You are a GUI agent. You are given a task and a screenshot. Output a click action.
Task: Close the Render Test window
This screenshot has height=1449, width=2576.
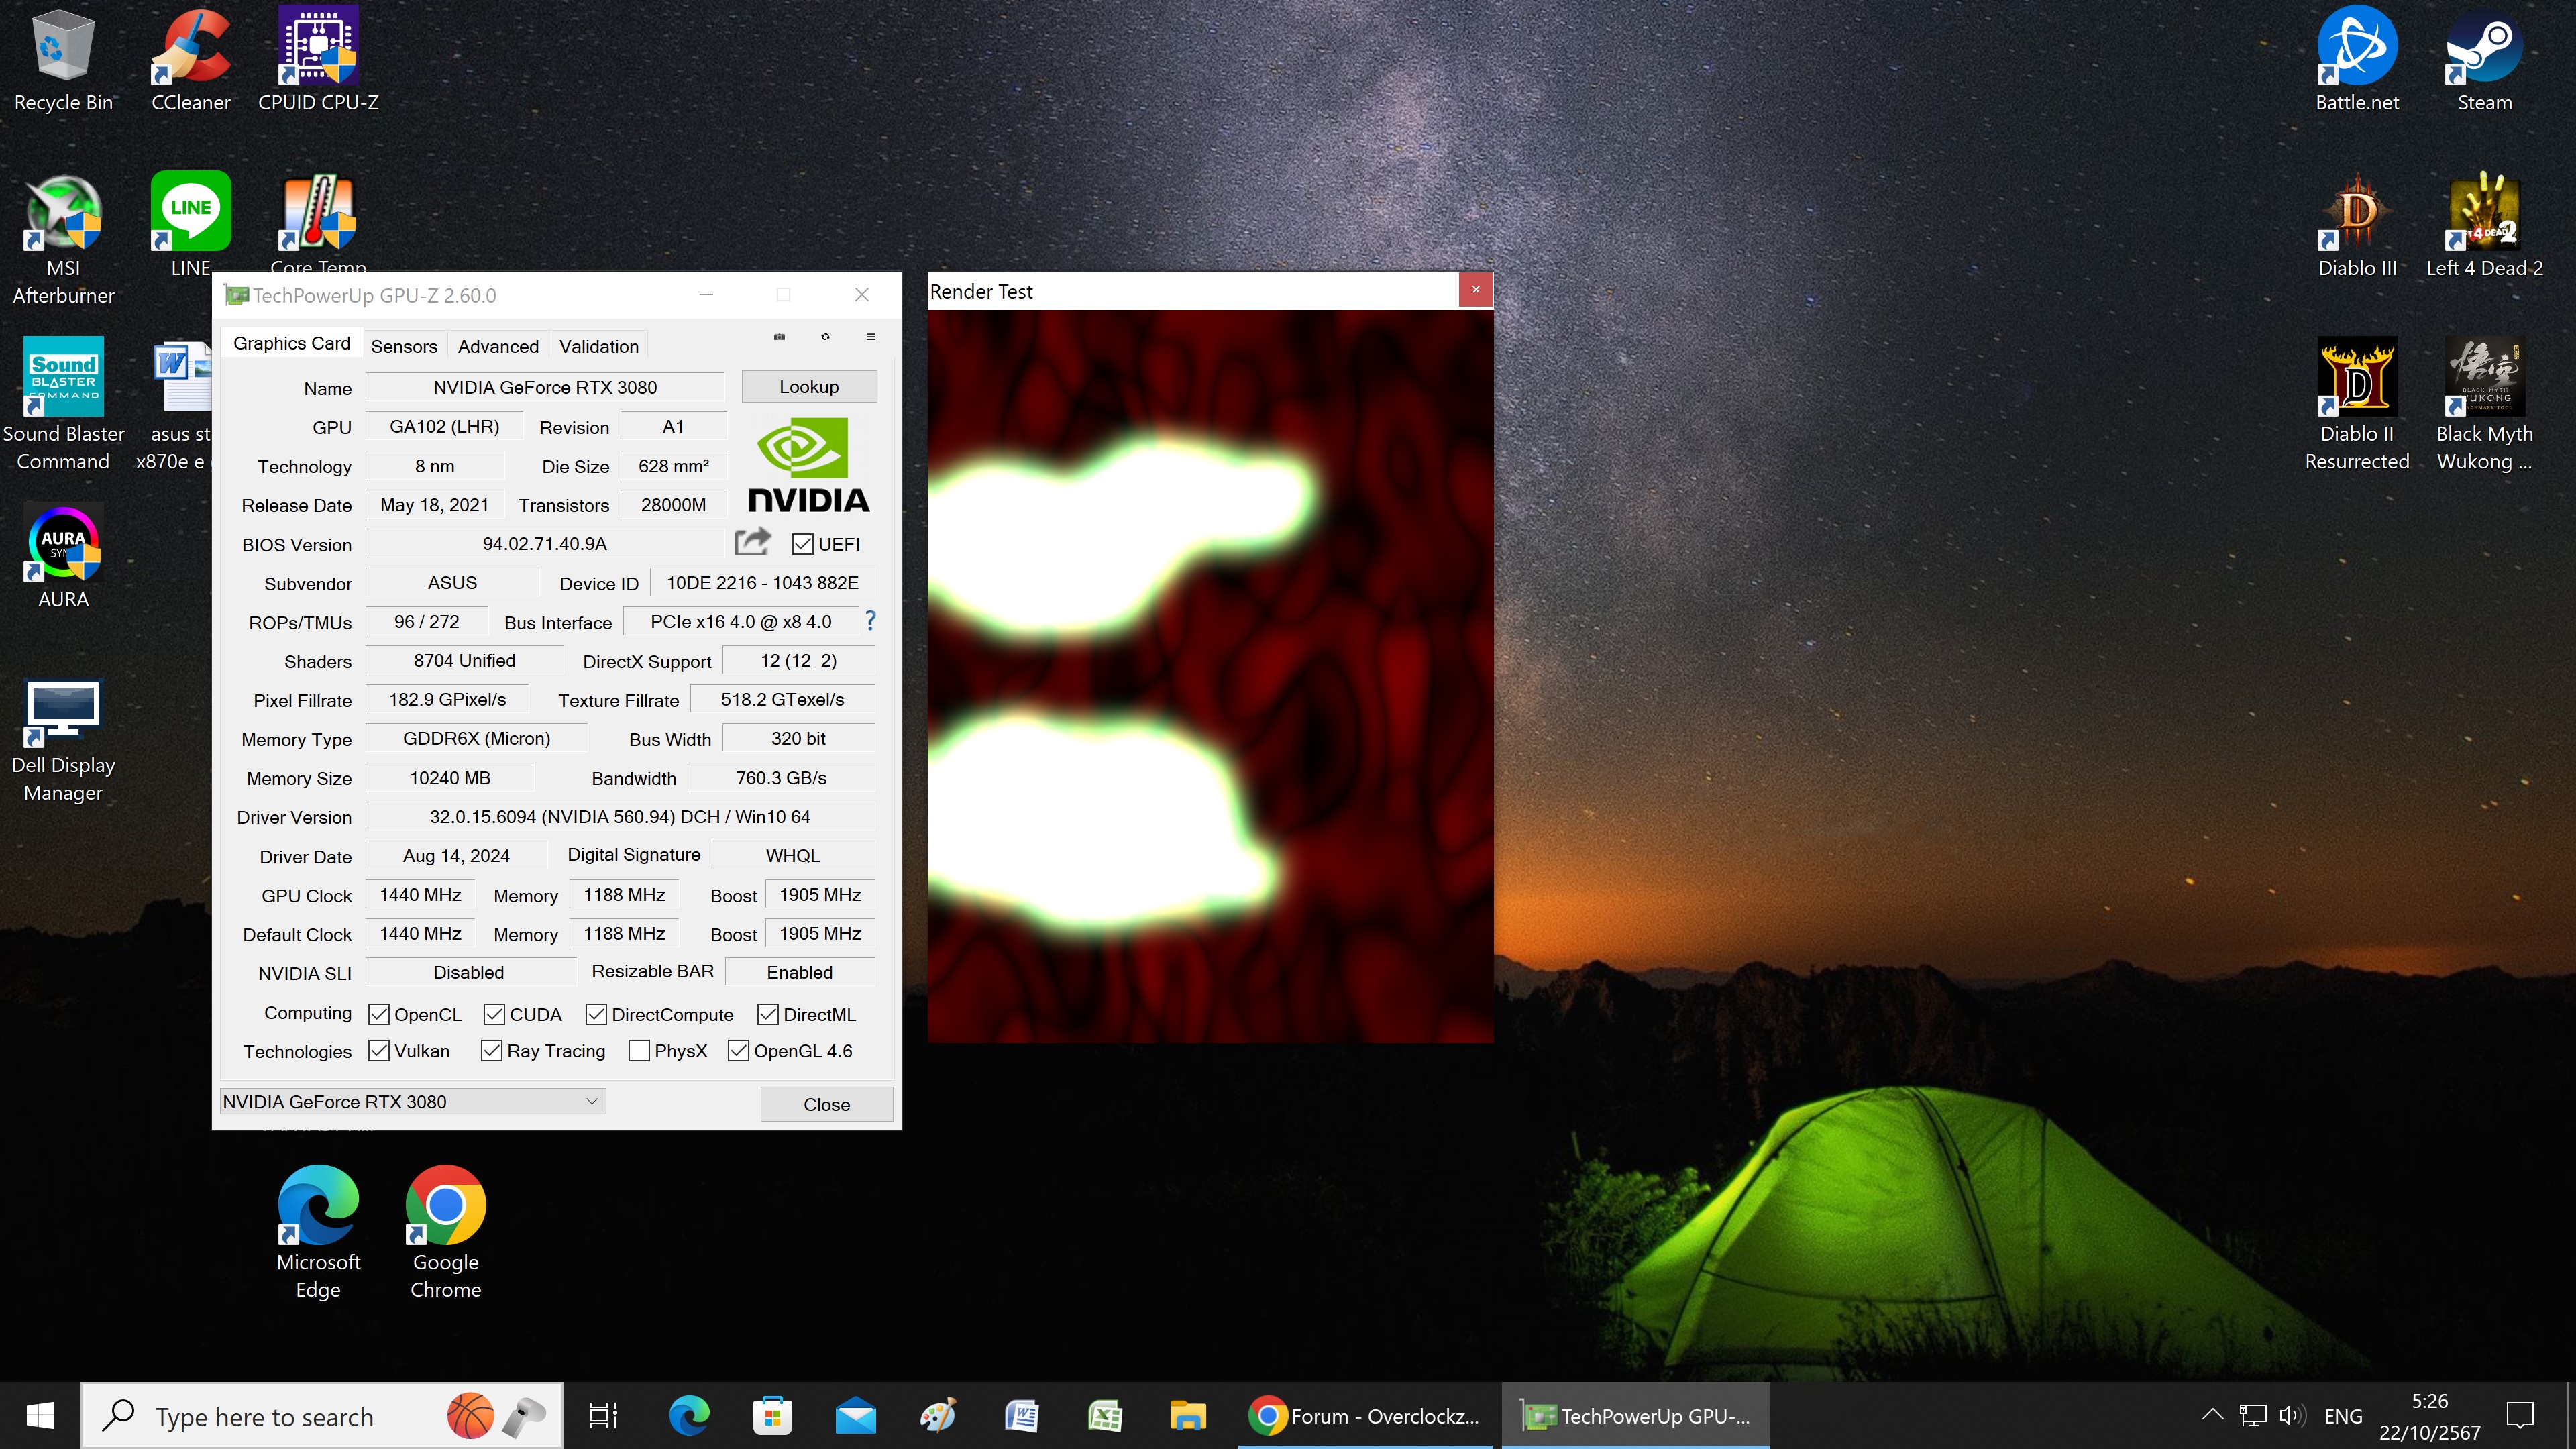1475,290
